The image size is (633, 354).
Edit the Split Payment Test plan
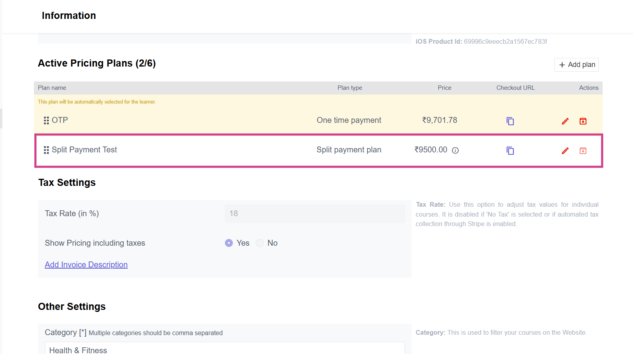pos(565,151)
